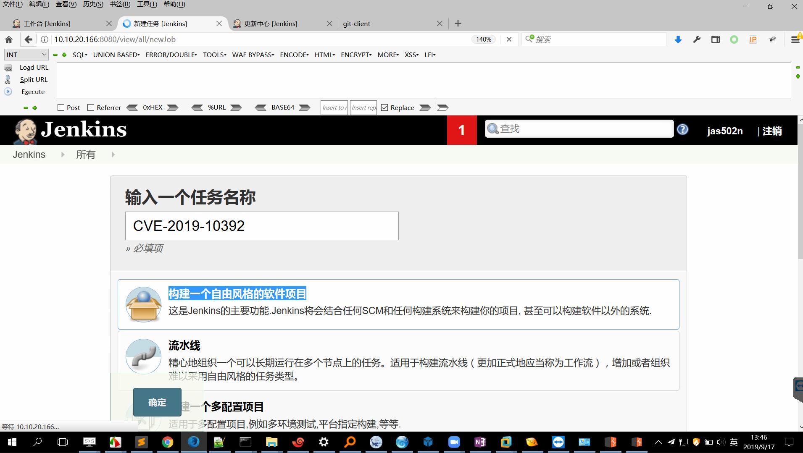Open the new tab plus button

[x=458, y=24]
